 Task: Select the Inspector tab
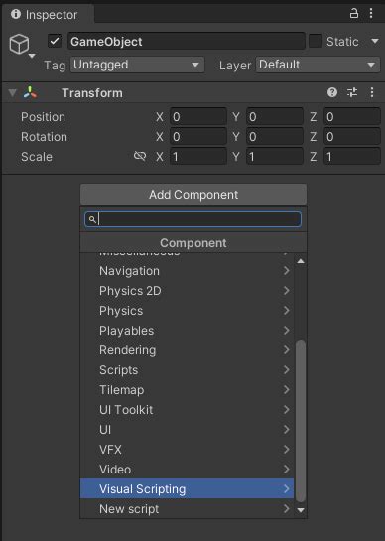pos(48,15)
